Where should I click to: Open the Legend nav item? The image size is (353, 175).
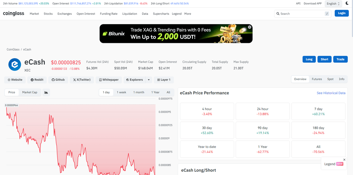click(x=177, y=14)
